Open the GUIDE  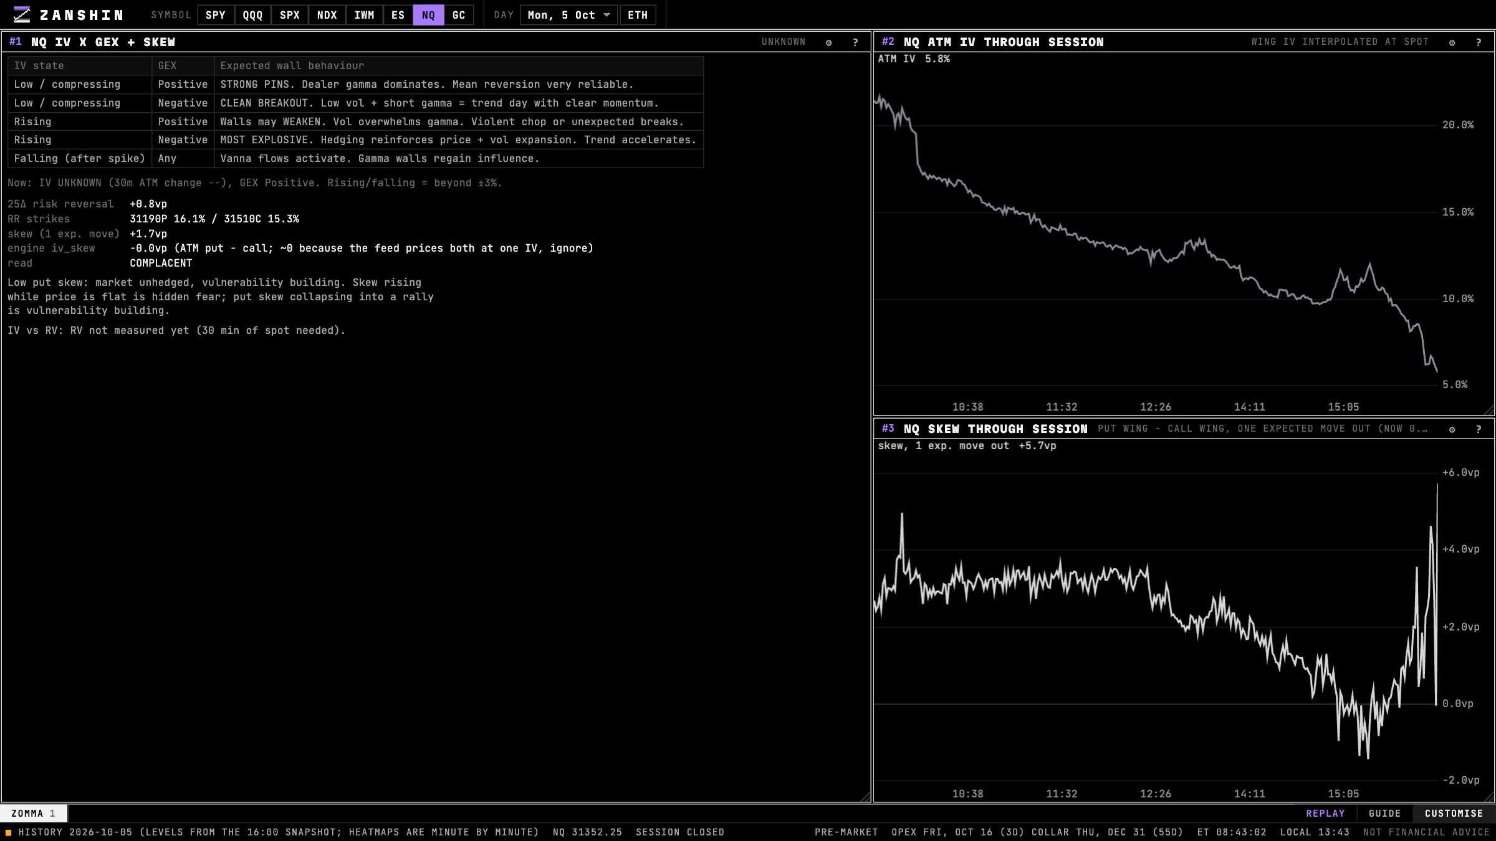coord(1385,814)
